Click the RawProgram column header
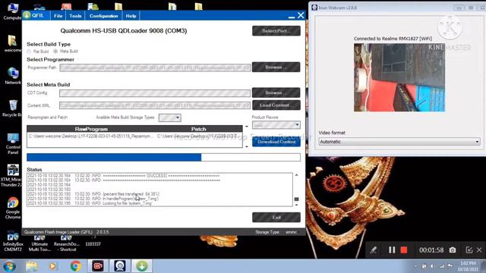The image size is (486, 273). (91, 129)
